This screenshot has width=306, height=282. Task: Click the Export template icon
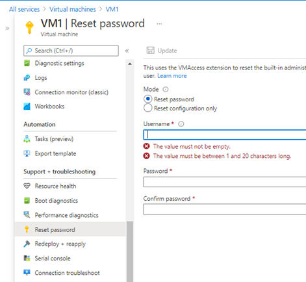[27, 153]
